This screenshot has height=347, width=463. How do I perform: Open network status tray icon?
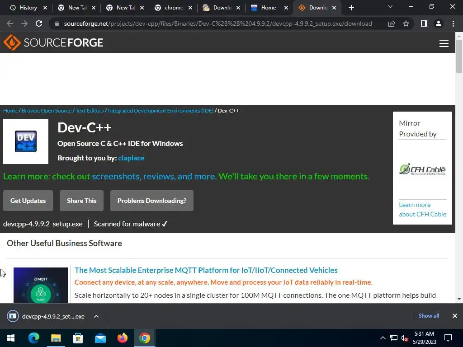tap(394, 338)
